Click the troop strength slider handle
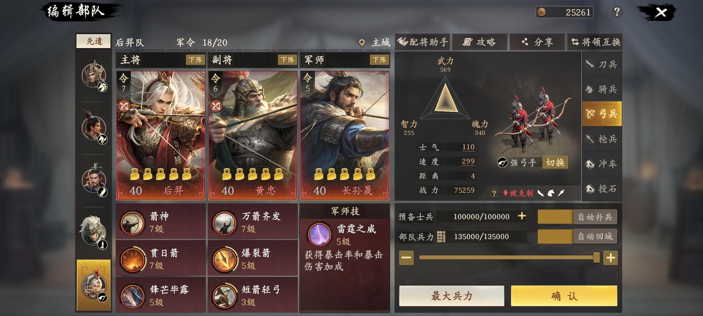This screenshot has width=703, height=316. click(596, 258)
